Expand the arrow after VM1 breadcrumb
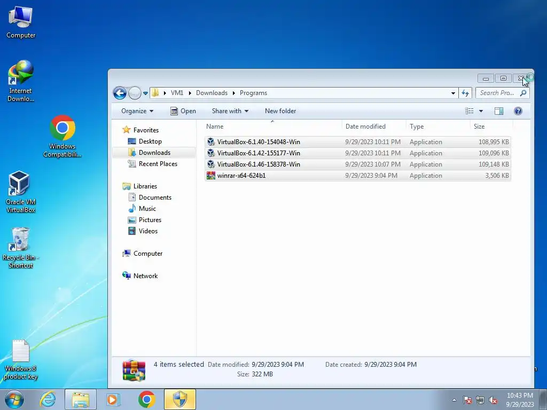 (x=190, y=93)
